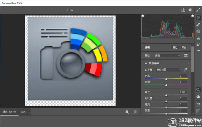Click the 复位基本 section title
Image resolution: width=202 pixels, height=127 pixels.
point(154,63)
